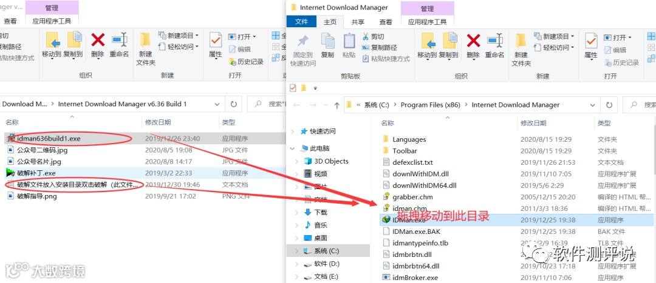Click History (历史记录) in right window
Viewport: 656px width, 283px height.
(x=622, y=62)
